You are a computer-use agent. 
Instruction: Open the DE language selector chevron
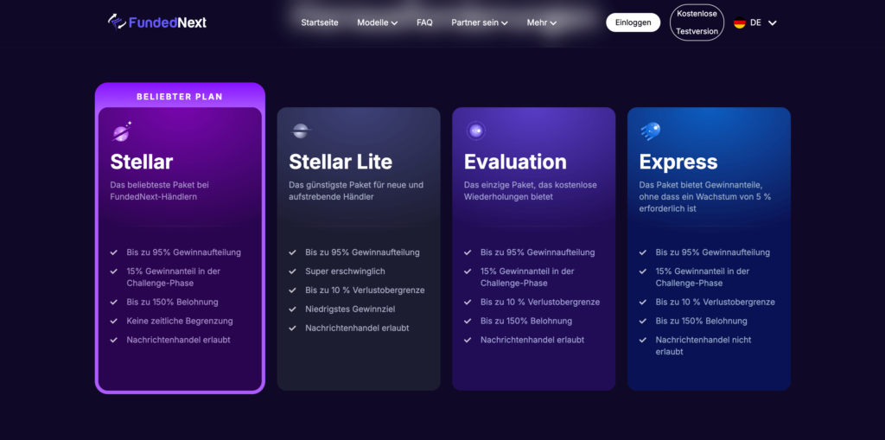(x=773, y=23)
